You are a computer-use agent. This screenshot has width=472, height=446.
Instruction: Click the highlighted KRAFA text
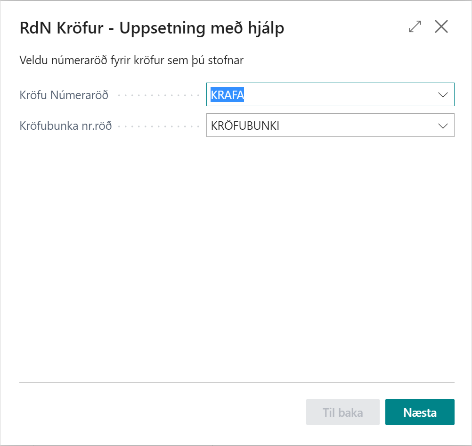point(227,95)
